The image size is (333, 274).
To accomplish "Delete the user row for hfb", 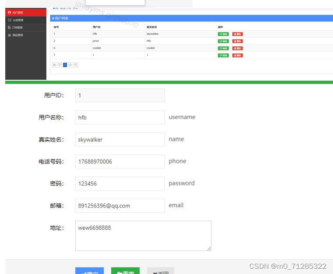I will click(x=238, y=34).
